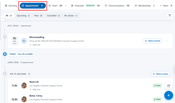Screen dimensions: 175x103
Task: Open the floating calendar icon button
Action: tap(169, 86)
